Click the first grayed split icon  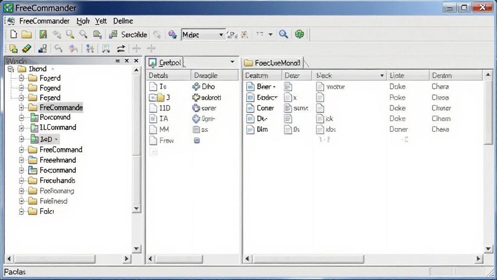pos(136,49)
